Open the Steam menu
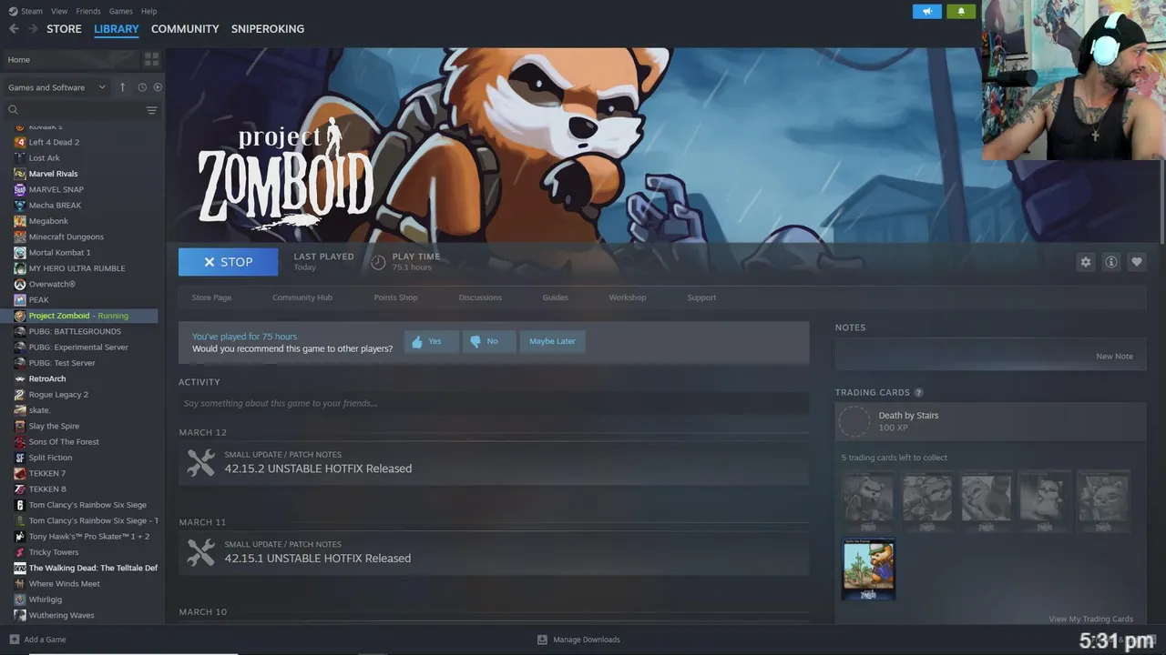Viewport: 1166px width, 655px height. pos(26,11)
